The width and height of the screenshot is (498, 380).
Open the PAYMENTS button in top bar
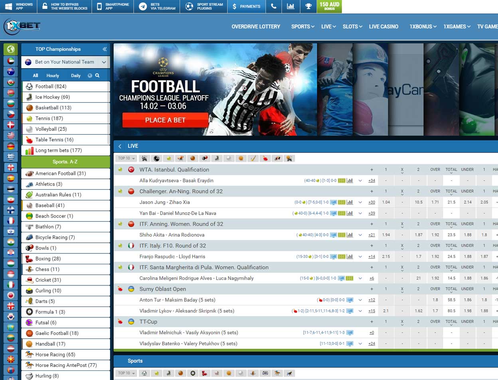click(246, 6)
